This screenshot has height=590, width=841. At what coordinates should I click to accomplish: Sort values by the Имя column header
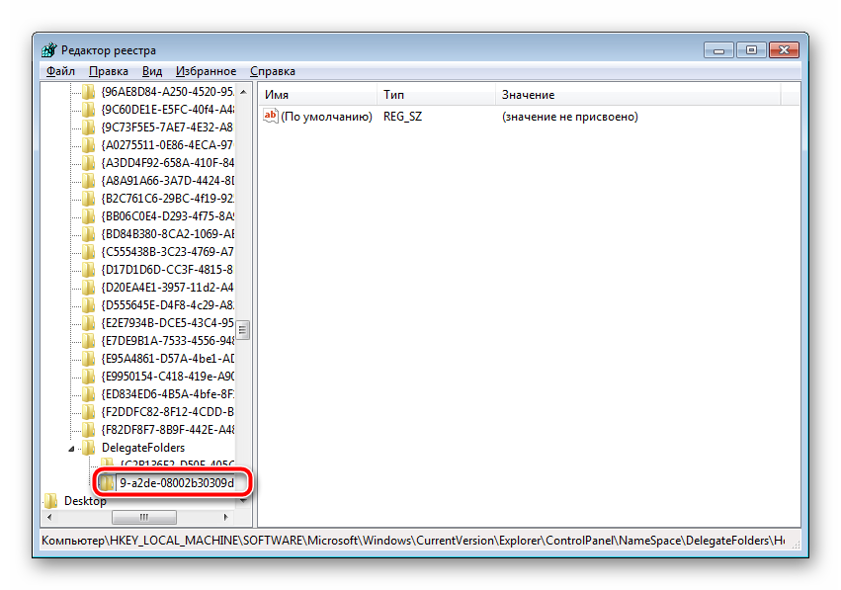[316, 95]
